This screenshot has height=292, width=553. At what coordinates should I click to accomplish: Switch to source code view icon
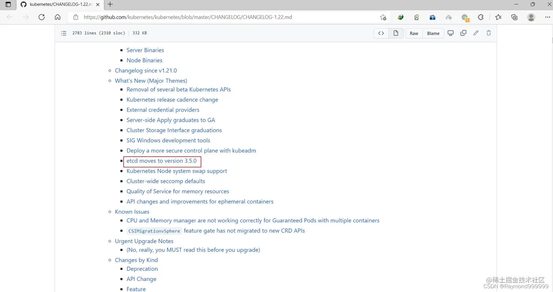click(x=381, y=33)
